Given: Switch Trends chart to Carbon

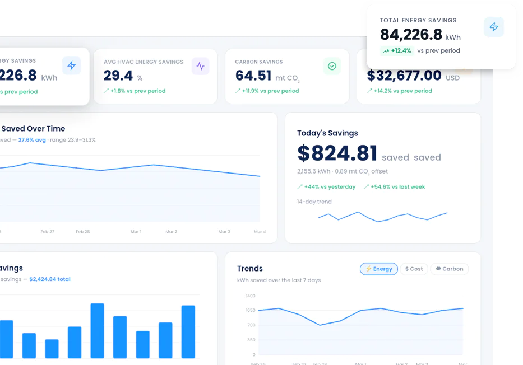Looking at the screenshot, I should click(x=449, y=269).
